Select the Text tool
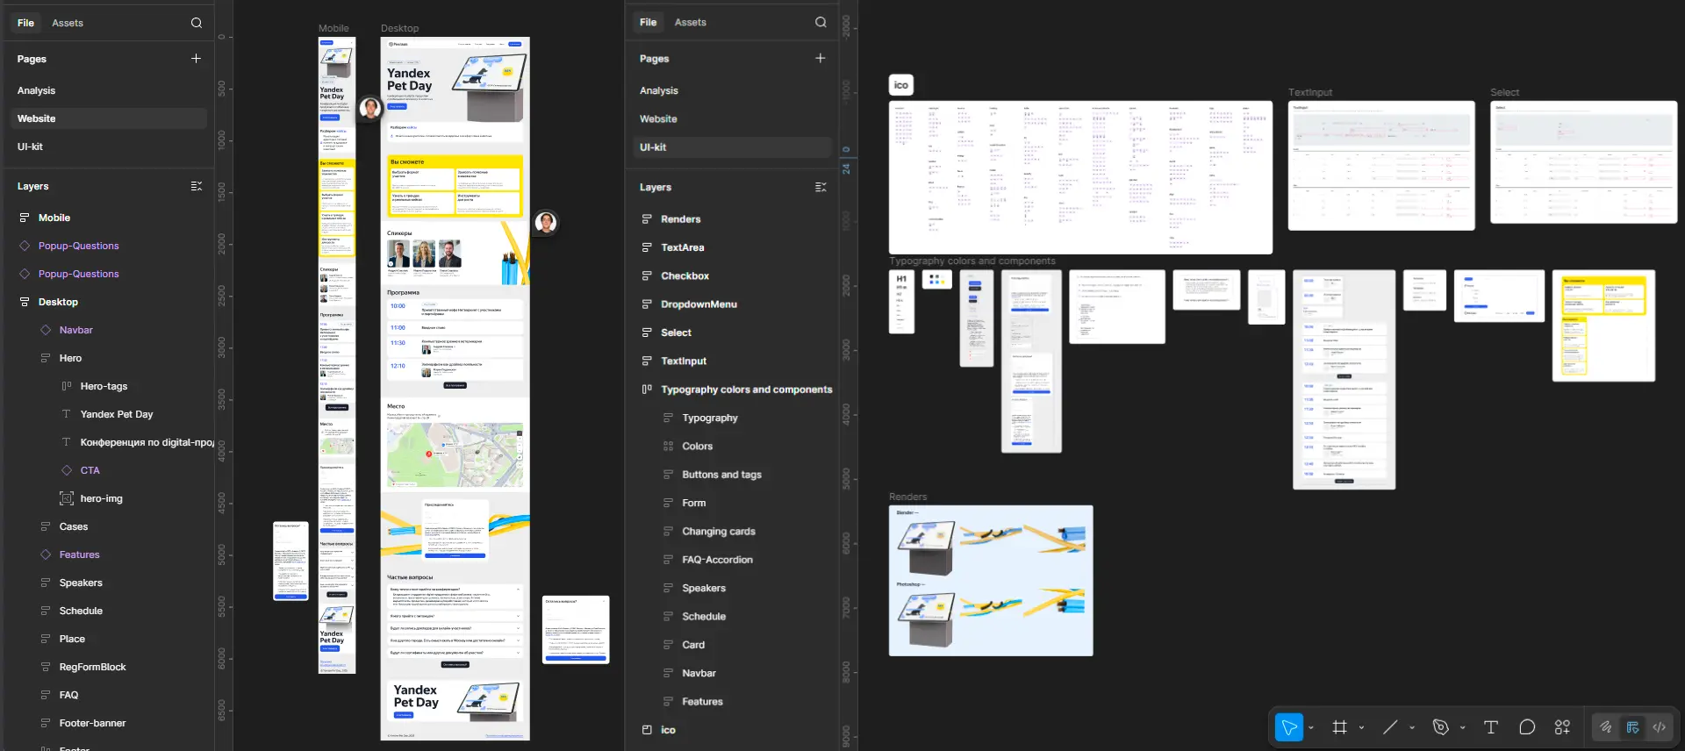The height and width of the screenshot is (751, 1685). (x=1490, y=726)
